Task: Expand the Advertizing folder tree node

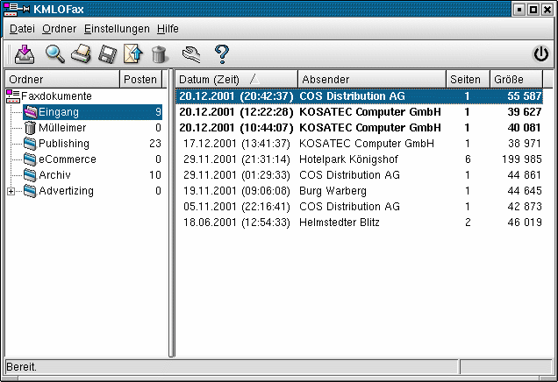Action: pos(11,192)
